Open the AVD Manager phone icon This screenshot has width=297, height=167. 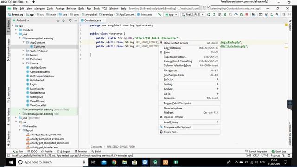pos(271,14)
